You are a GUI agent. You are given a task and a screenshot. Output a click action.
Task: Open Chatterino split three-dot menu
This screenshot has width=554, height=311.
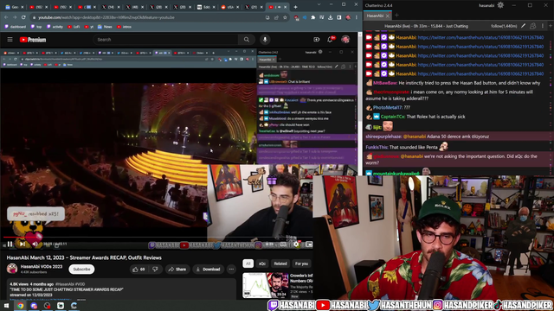point(543,26)
